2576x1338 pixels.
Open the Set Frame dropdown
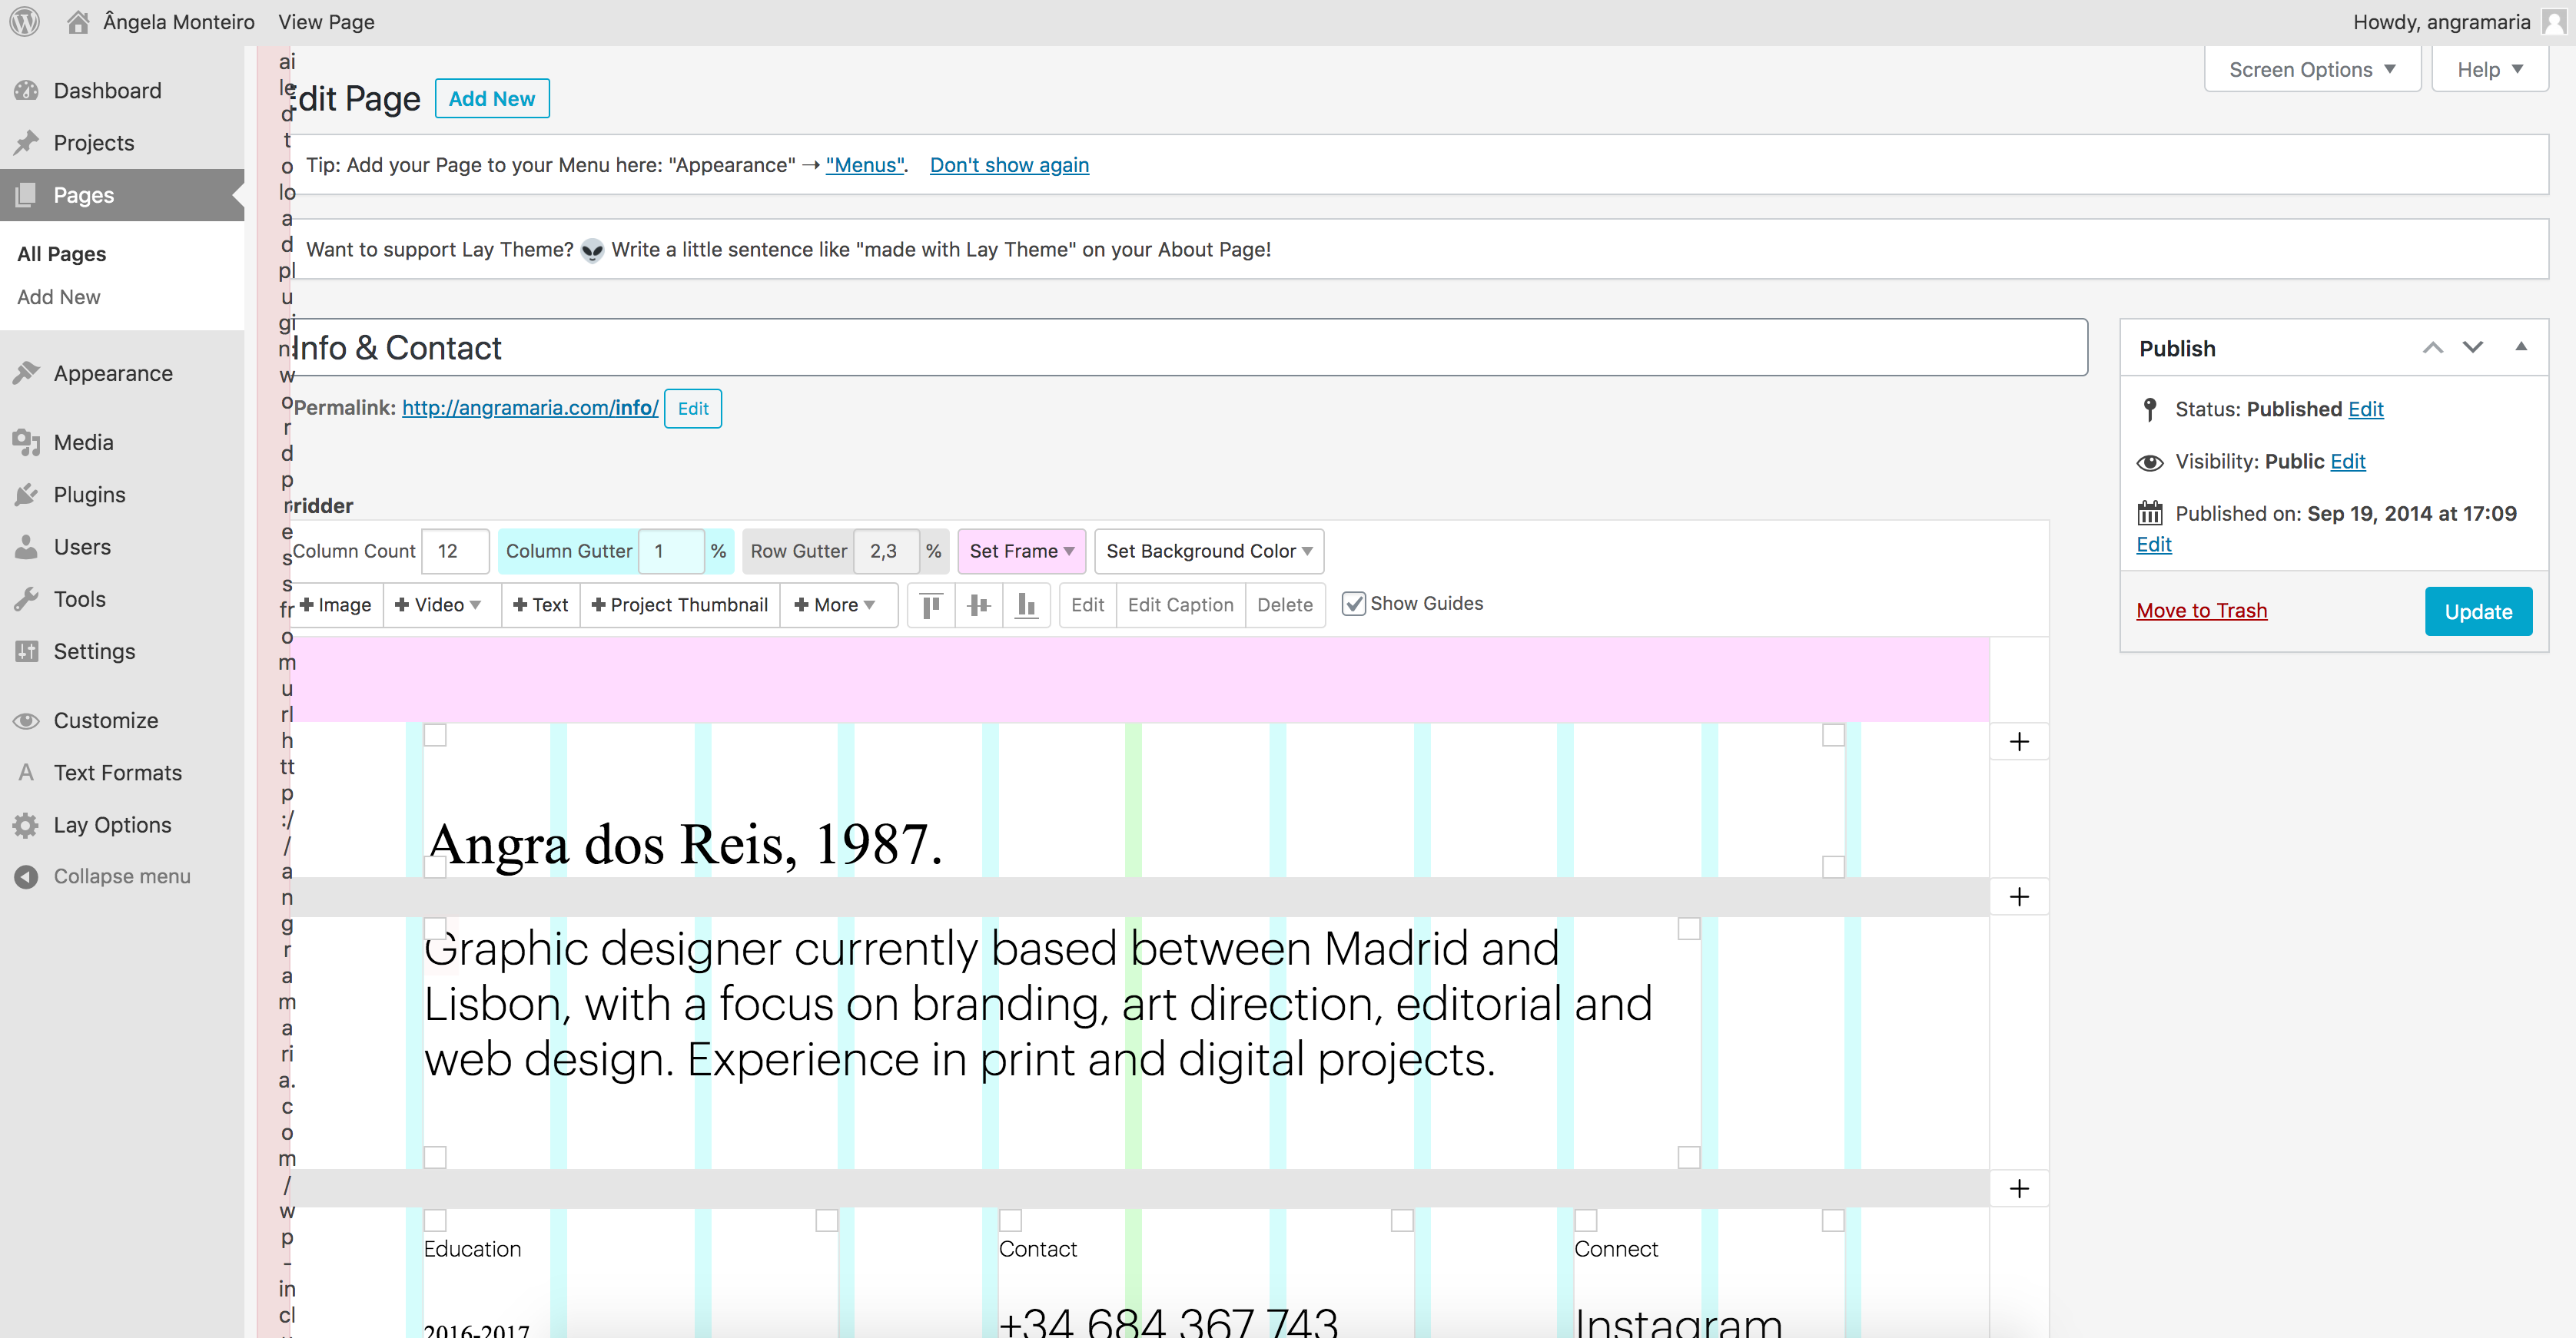pos(1021,551)
